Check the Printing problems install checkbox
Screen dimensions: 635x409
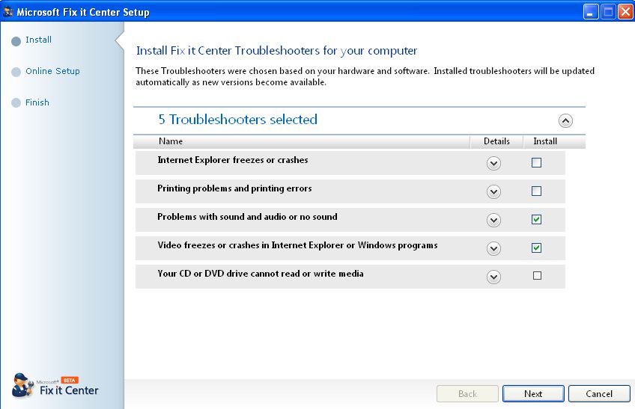coord(536,191)
